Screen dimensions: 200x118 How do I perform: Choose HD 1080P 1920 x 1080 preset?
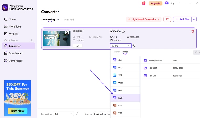point(170,68)
